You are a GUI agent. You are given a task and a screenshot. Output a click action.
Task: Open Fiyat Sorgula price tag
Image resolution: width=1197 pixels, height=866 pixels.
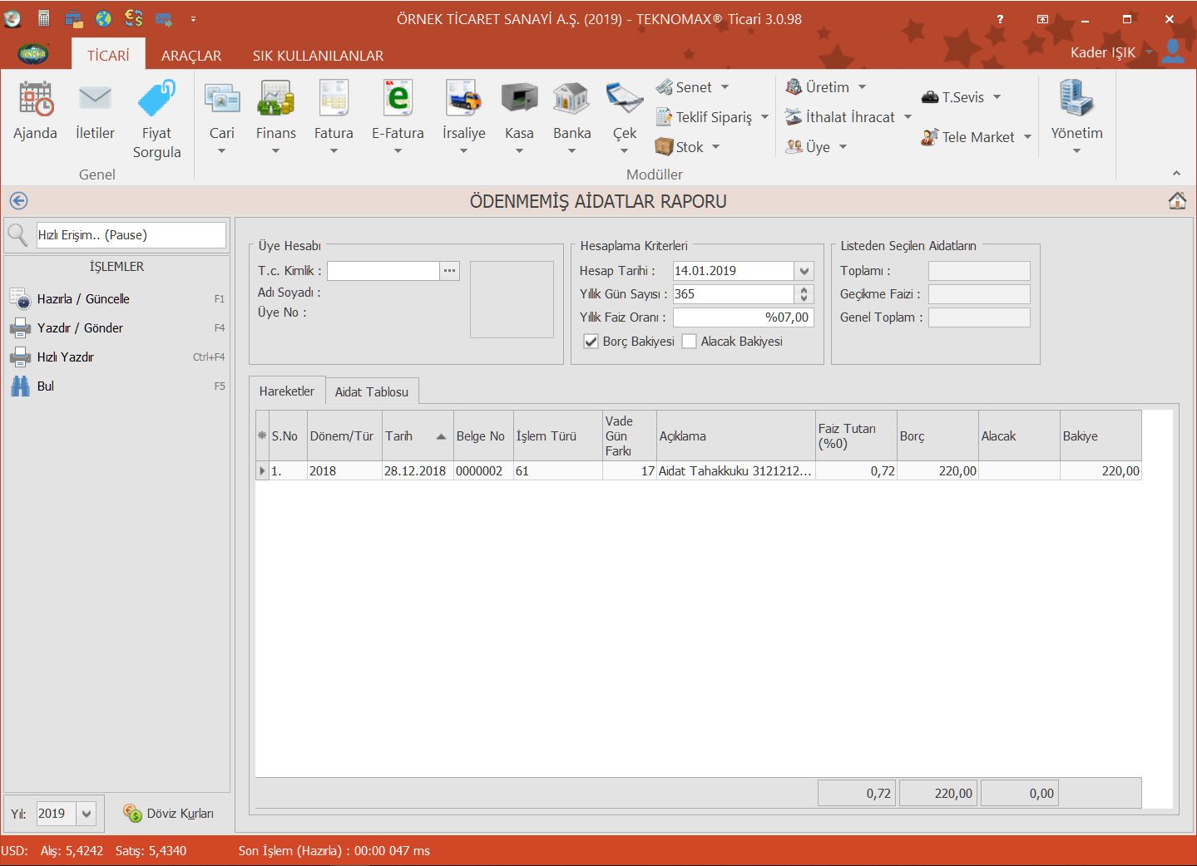(x=156, y=100)
